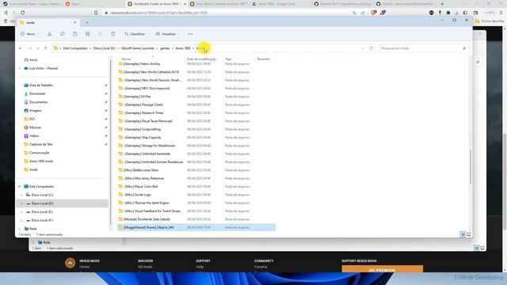This screenshot has width=507, height=285.
Task: Expand the Rede tree node
Action: [19, 229]
